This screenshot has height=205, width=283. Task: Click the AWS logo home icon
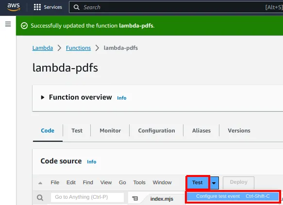click(x=14, y=7)
